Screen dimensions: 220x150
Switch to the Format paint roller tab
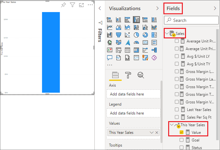tap(128, 75)
